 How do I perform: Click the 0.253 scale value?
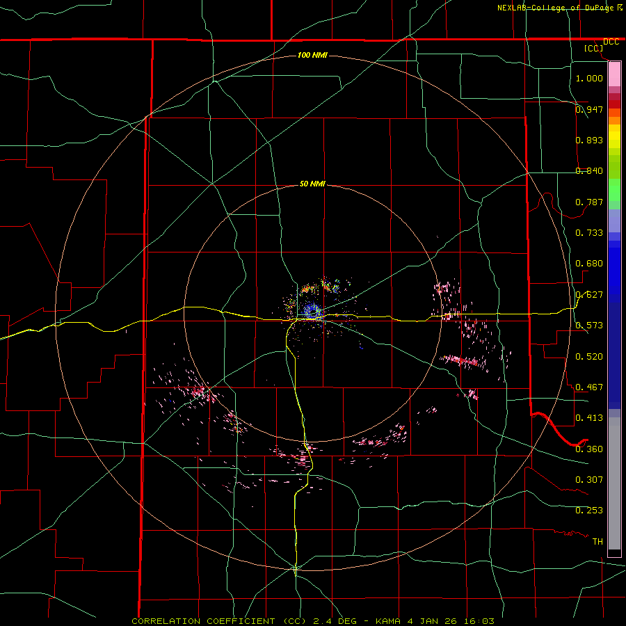(x=589, y=511)
